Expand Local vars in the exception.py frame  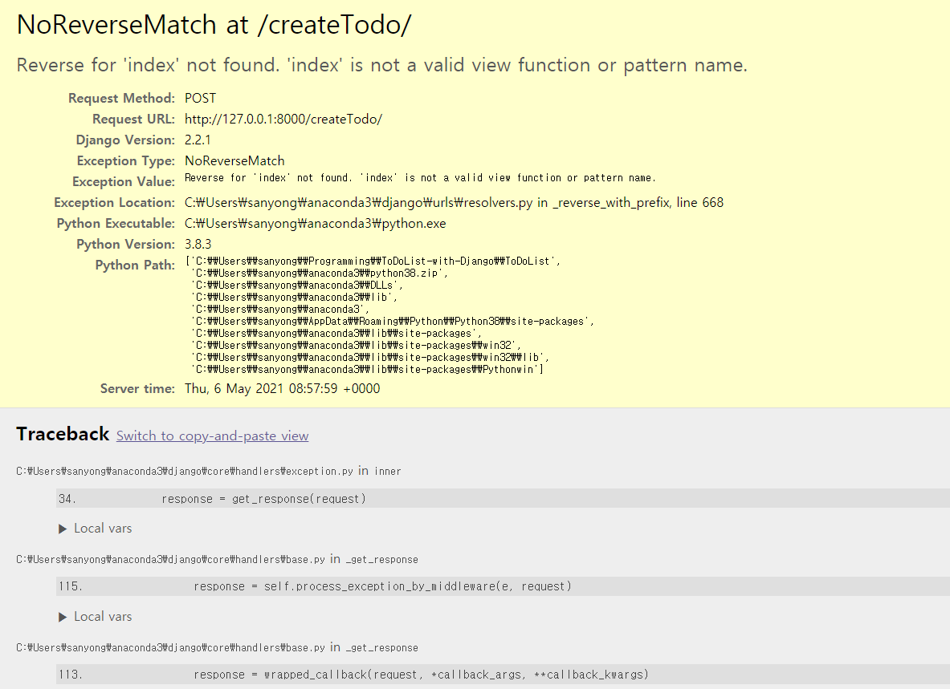95,528
